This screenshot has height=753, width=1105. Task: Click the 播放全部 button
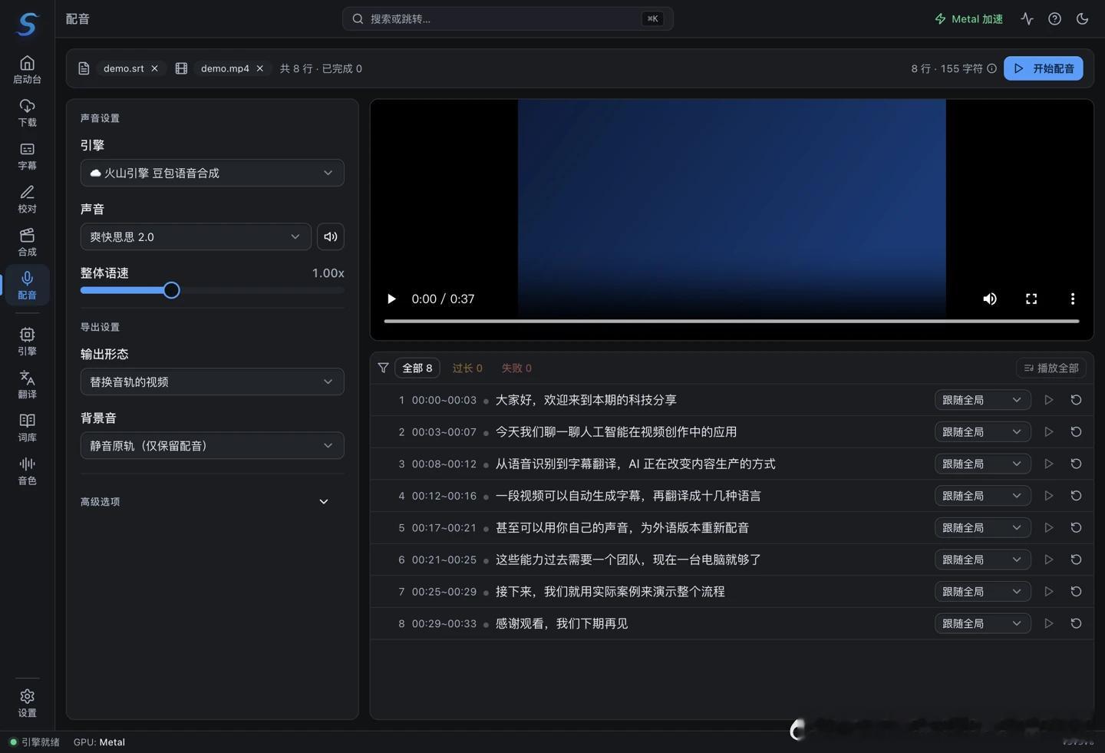tap(1051, 368)
